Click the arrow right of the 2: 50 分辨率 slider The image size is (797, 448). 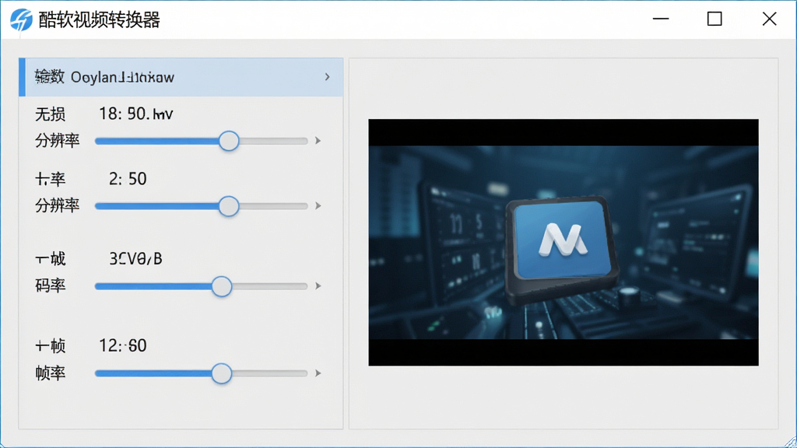[x=318, y=205]
